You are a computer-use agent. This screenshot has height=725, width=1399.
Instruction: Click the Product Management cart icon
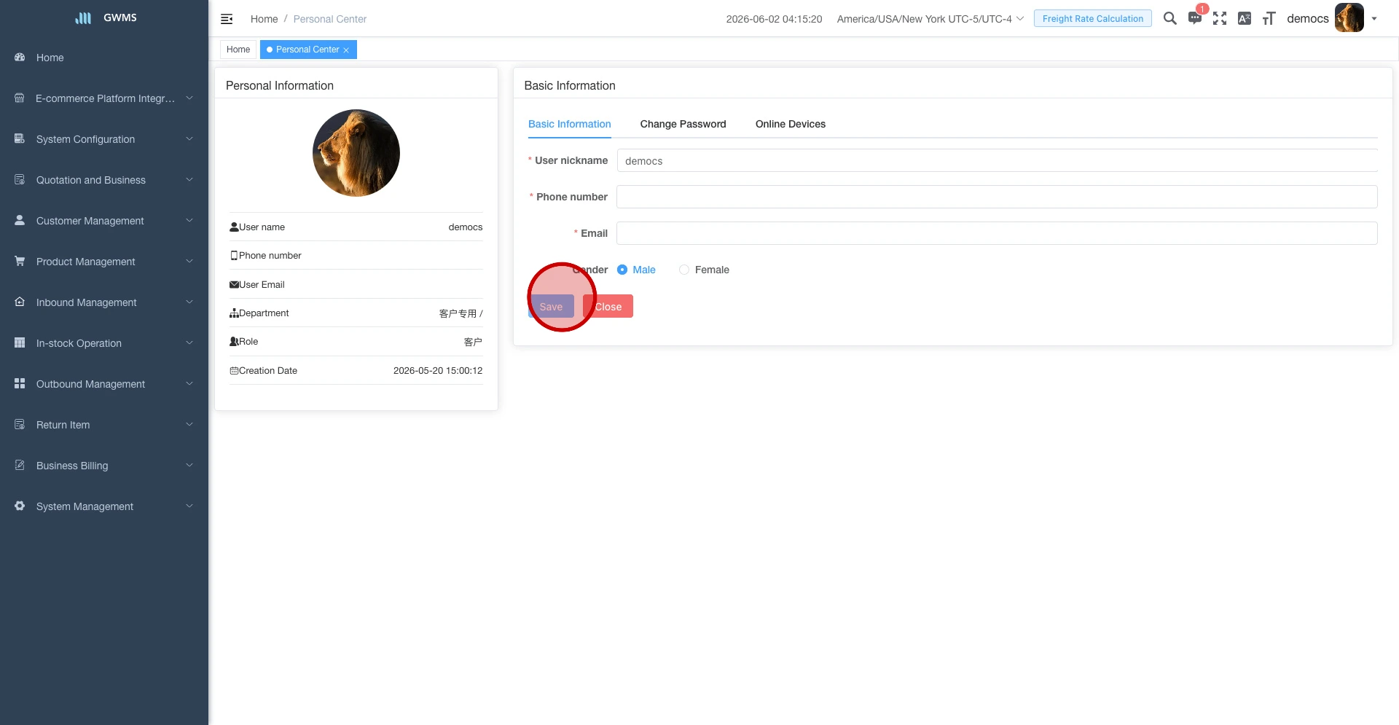click(x=20, y=261)
